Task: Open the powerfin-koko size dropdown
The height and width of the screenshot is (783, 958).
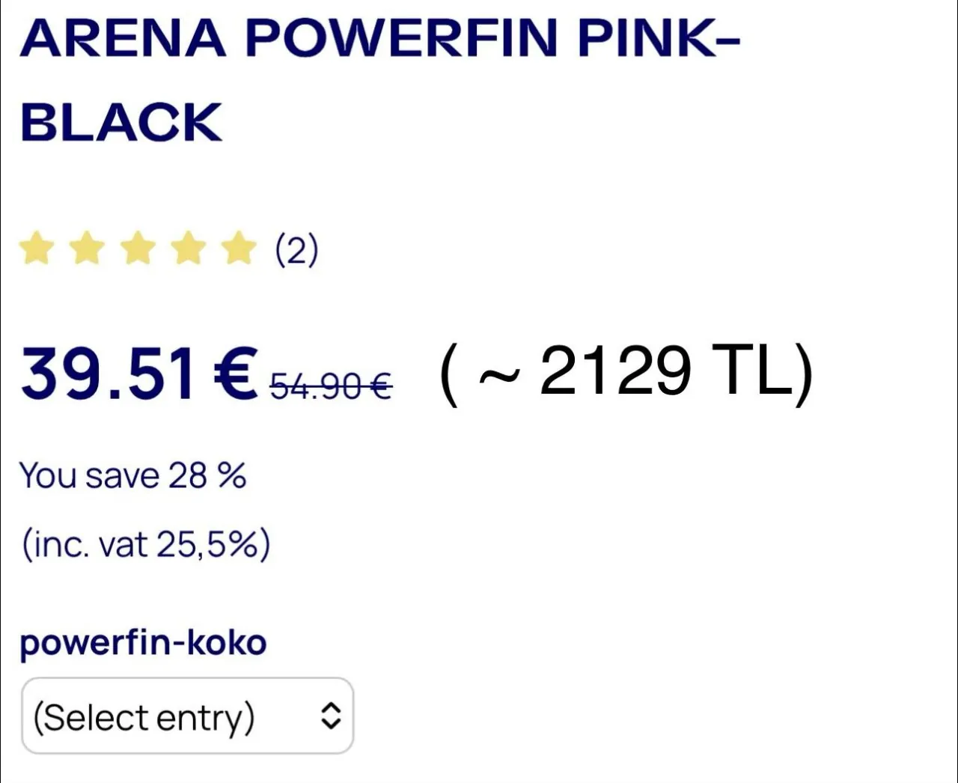Action: (187, 716)
